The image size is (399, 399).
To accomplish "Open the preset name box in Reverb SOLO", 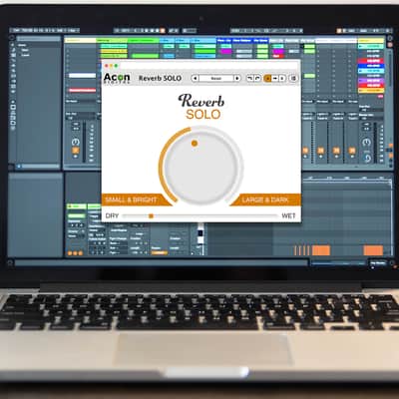I will (216, 78).
